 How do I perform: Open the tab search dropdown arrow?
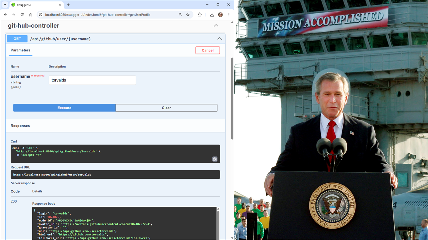[x=5, y=5]
